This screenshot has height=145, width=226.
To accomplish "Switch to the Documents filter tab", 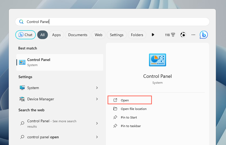I will (x=78, y=35).
